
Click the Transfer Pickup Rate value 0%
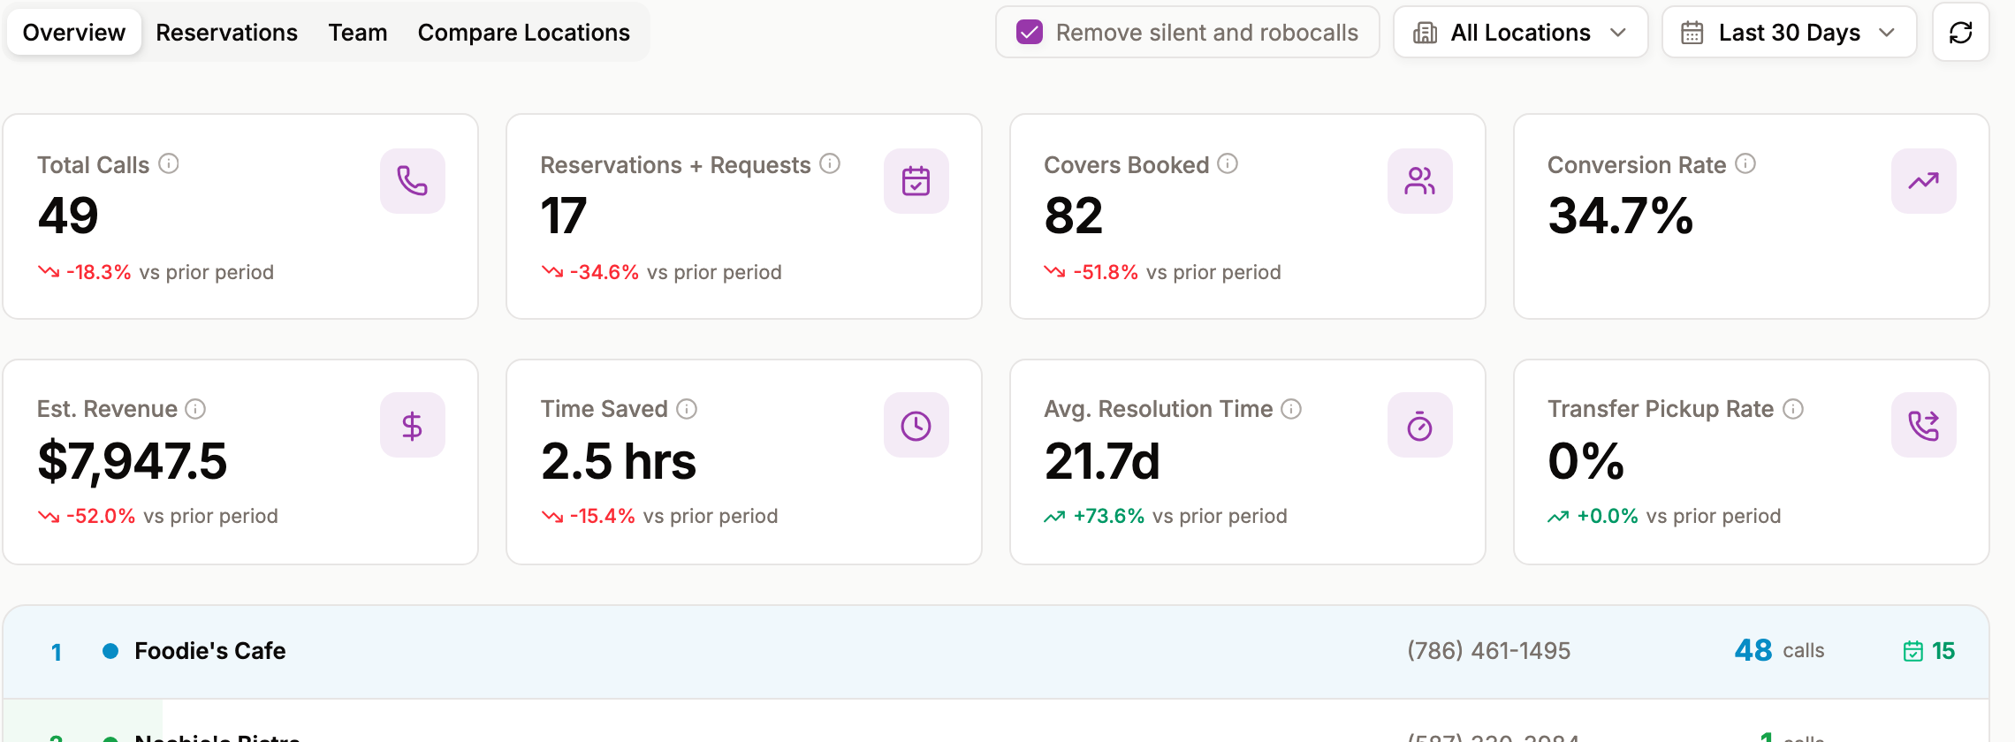(1586, 462)
